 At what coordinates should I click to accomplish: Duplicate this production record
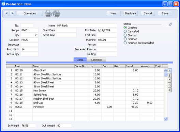131,13
